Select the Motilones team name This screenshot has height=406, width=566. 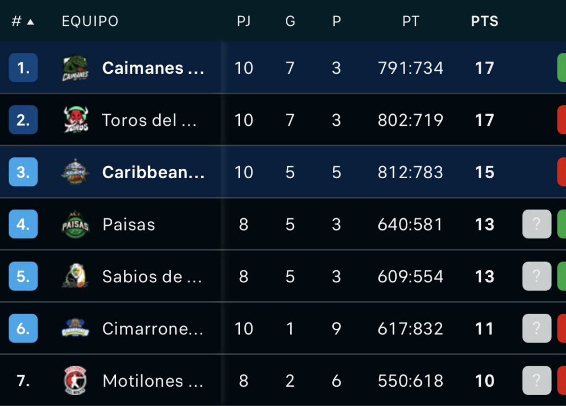click(153, 381)
